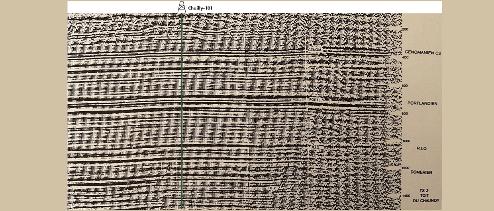Image resolution: width=494 pixels, height=211 pixels.
Task: Select the R.I.O. tag inside the seismic section
Action: tap(315, 147)
